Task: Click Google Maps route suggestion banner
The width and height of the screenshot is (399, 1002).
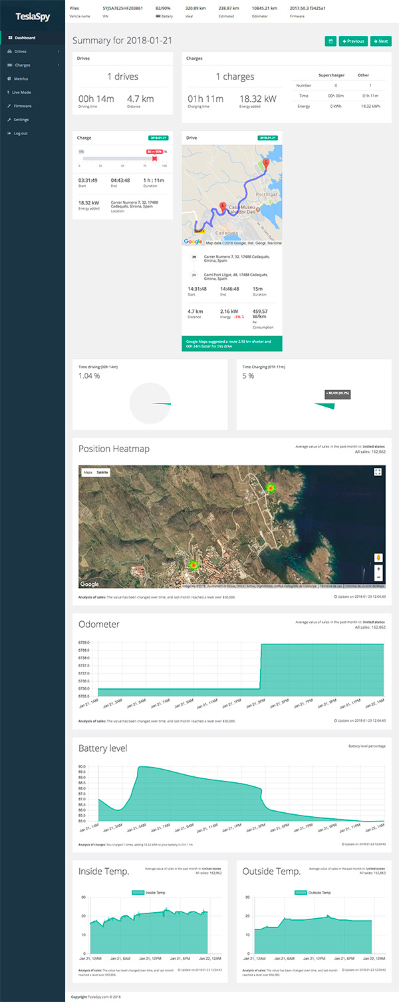Action: click(232, 344)
